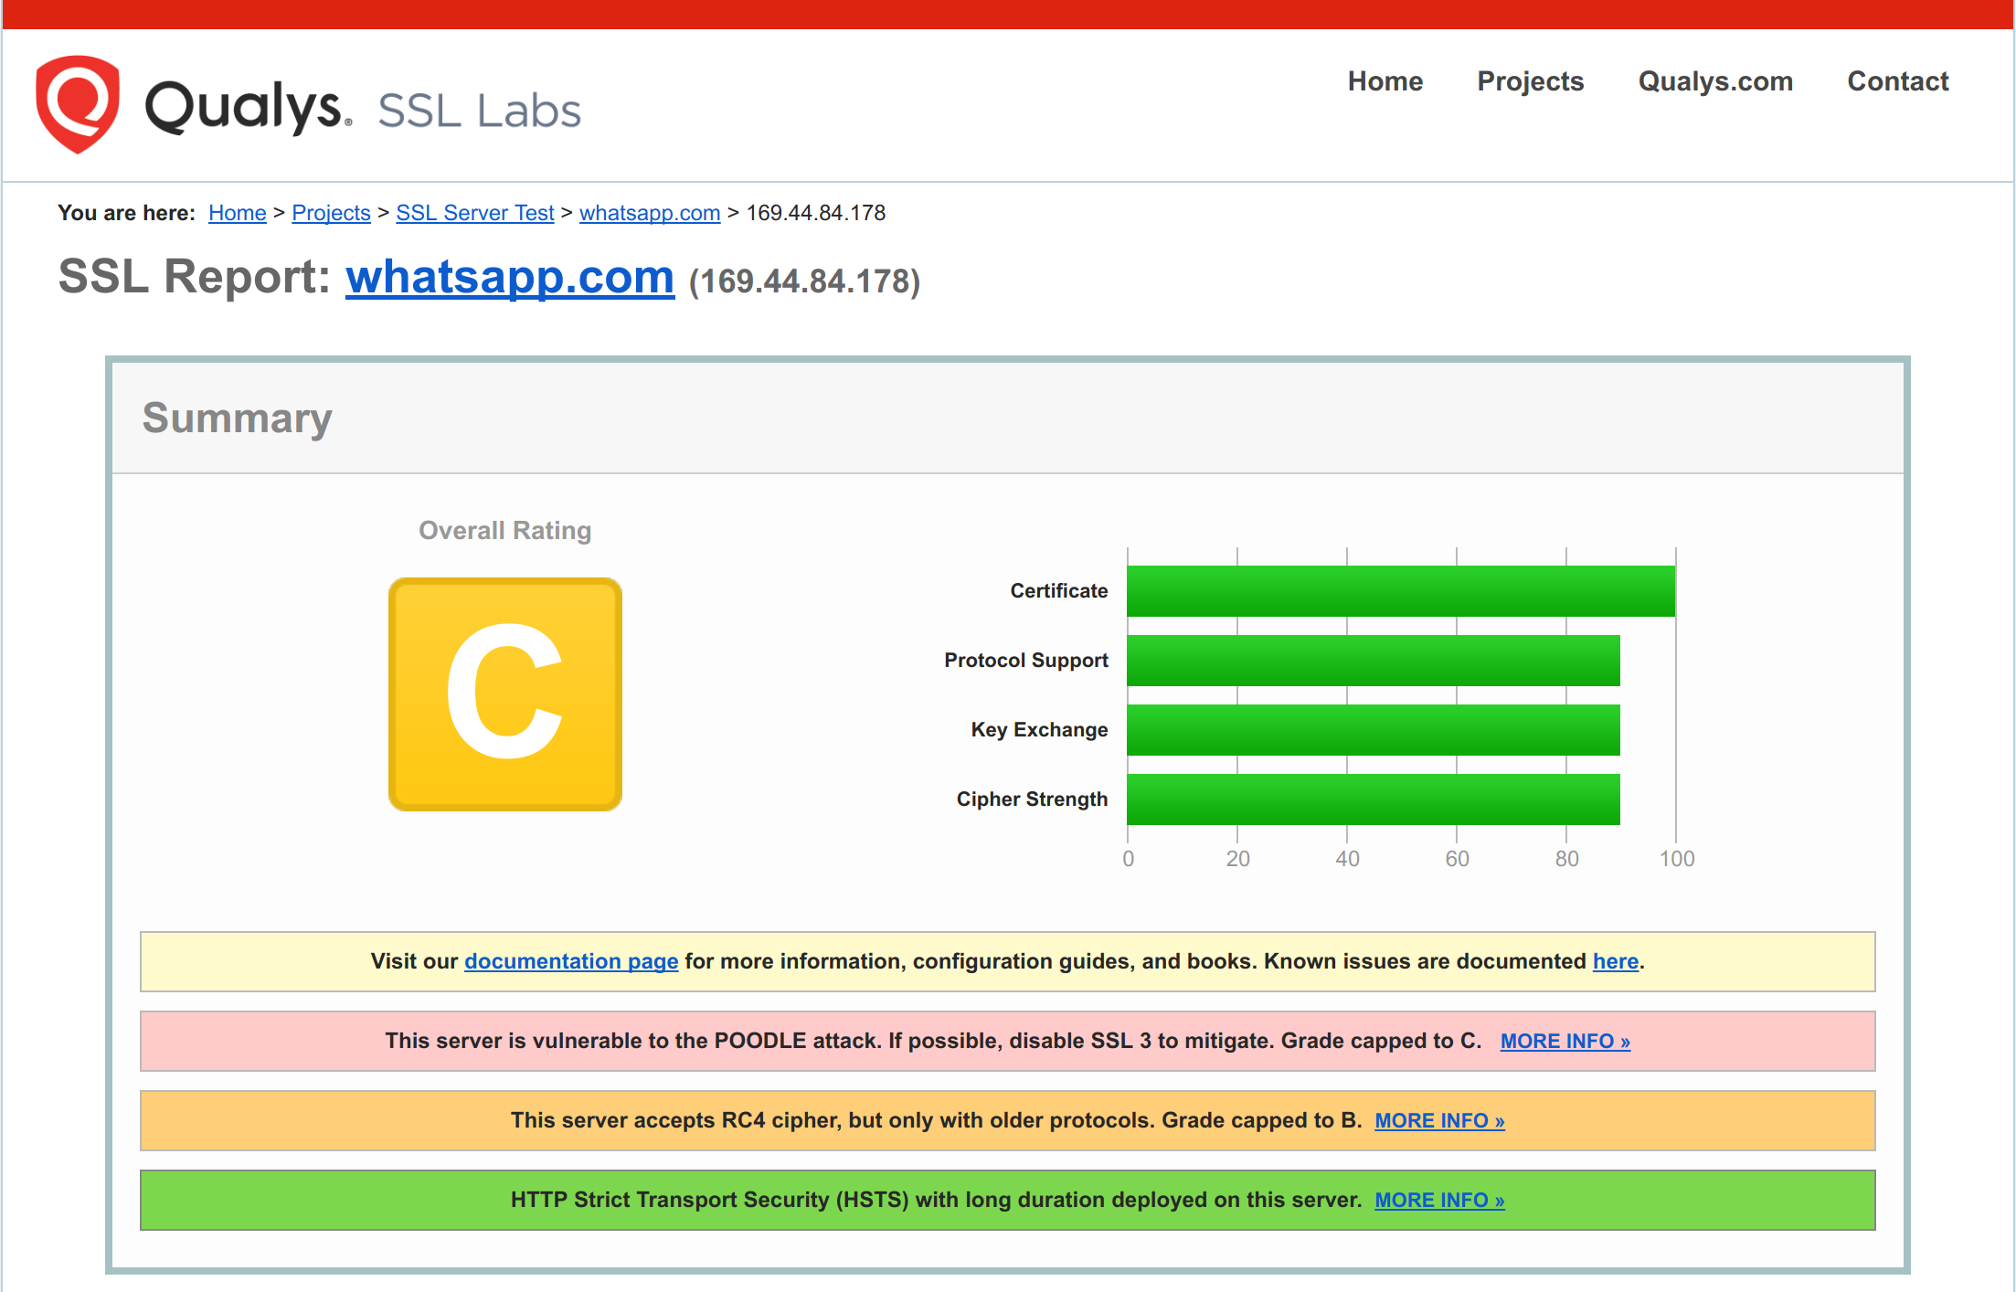Screen dimensions: 2016x1292
Task: Click the known issues 'here' link
Action: (x=1615, y=961)
